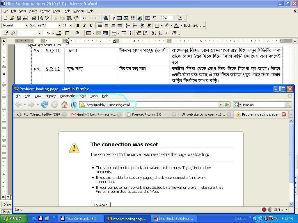This screenshot has height=223, width=298.
Task: Open the font name dropdown SutonnyMJ
Action: (x=59, y=26)
